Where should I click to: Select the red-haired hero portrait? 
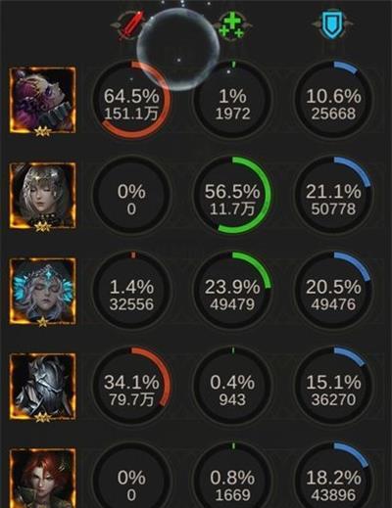(x=43, y=479)
